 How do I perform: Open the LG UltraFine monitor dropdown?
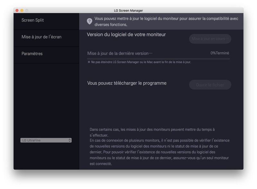46,140
